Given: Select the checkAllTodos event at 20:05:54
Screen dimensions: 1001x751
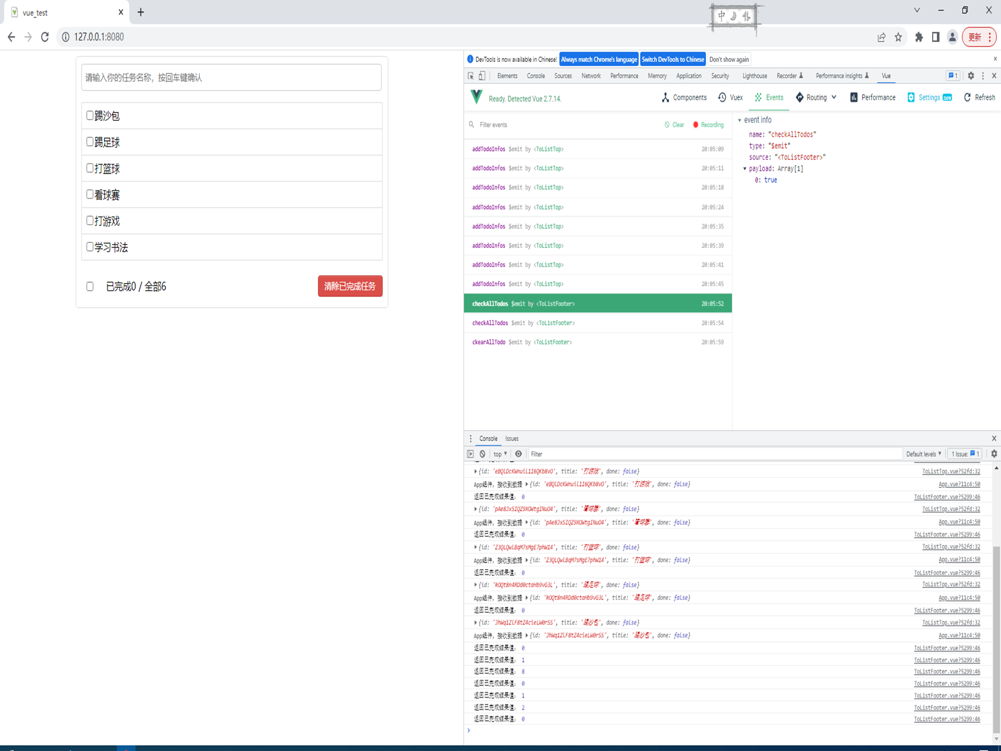Looking at the screenshot, I should click(x=597, y=323).
